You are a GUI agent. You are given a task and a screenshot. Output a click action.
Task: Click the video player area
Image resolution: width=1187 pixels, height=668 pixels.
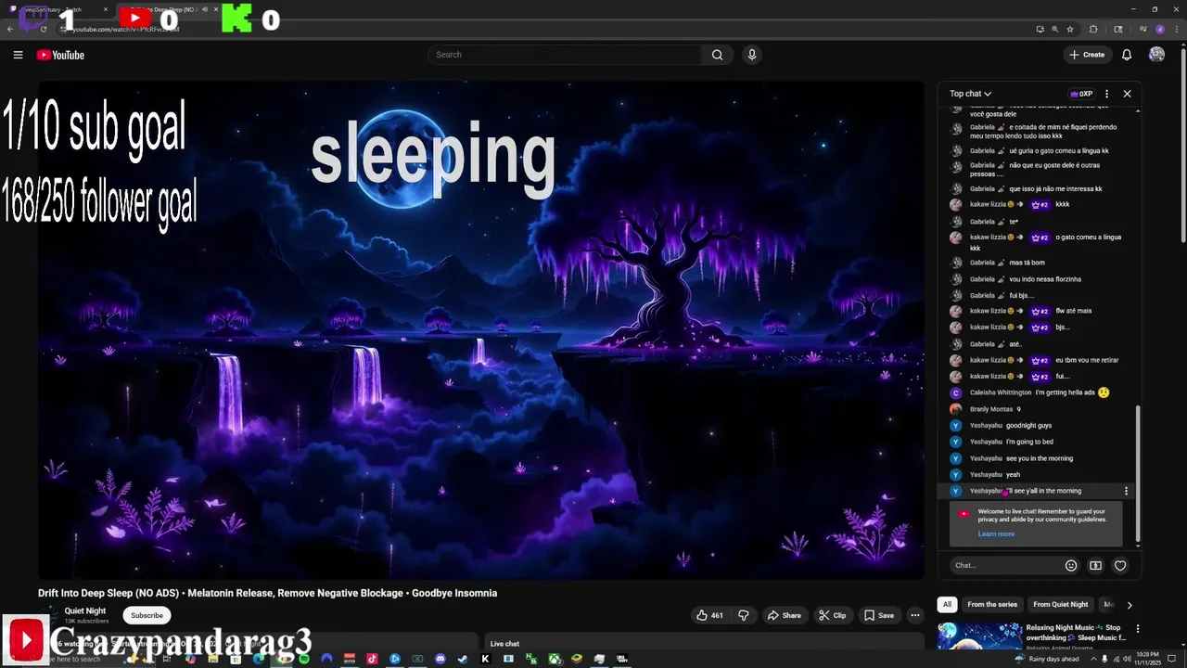pyautogui.click(x=481, y=330)
